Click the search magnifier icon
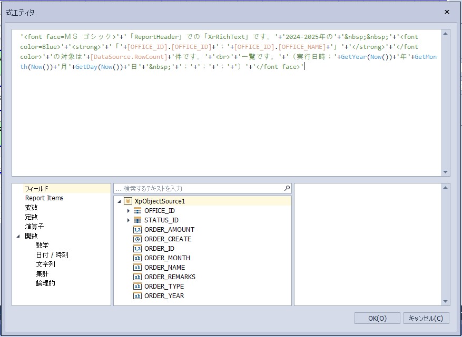 [287, 188]
